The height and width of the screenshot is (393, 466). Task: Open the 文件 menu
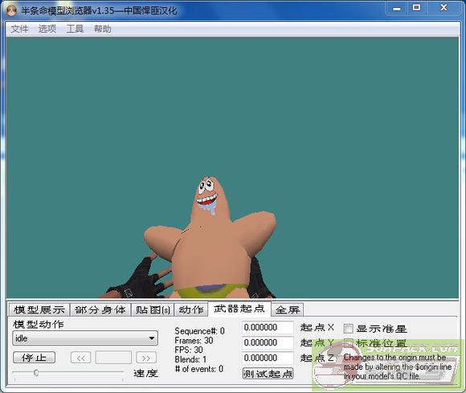tap(19, 29)
